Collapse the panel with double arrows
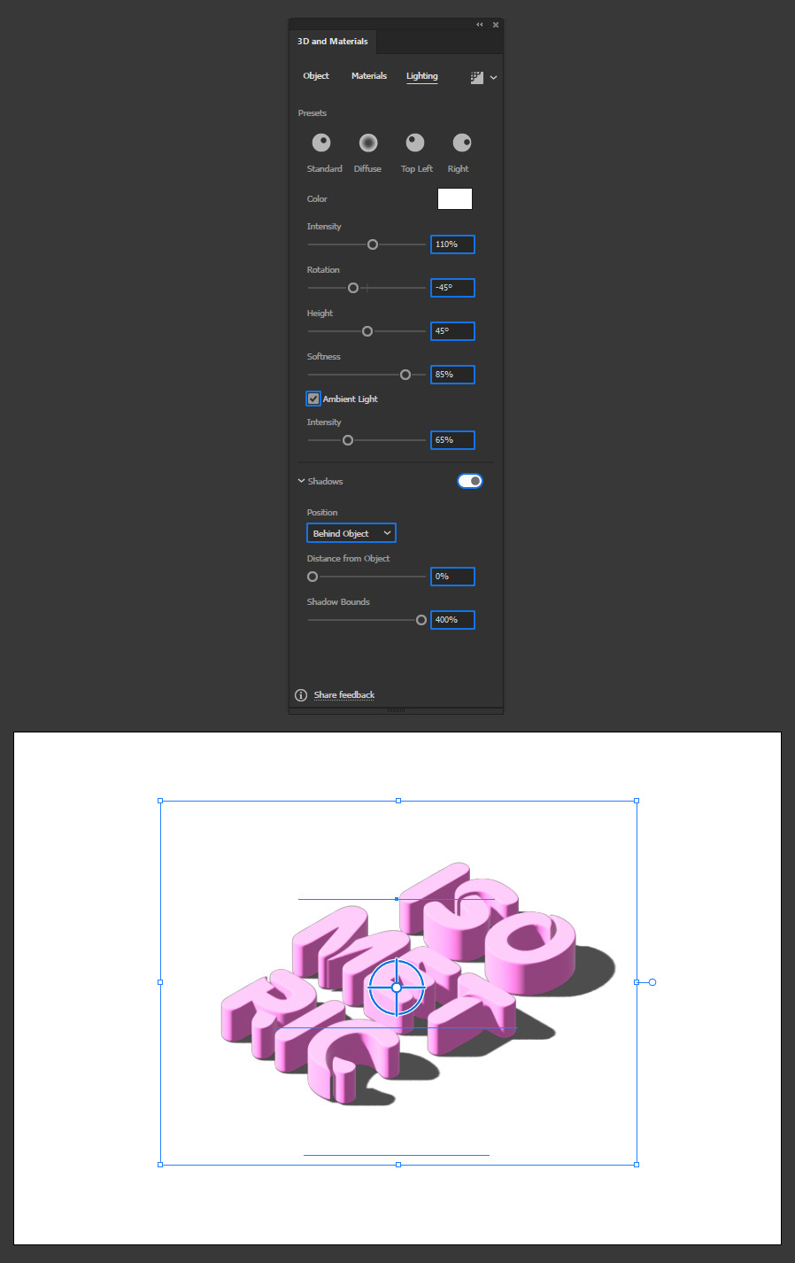This screenshot has height=1263, width=795. point(480,25)
